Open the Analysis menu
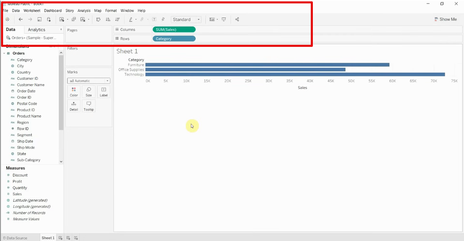 [x=84, y=11]
